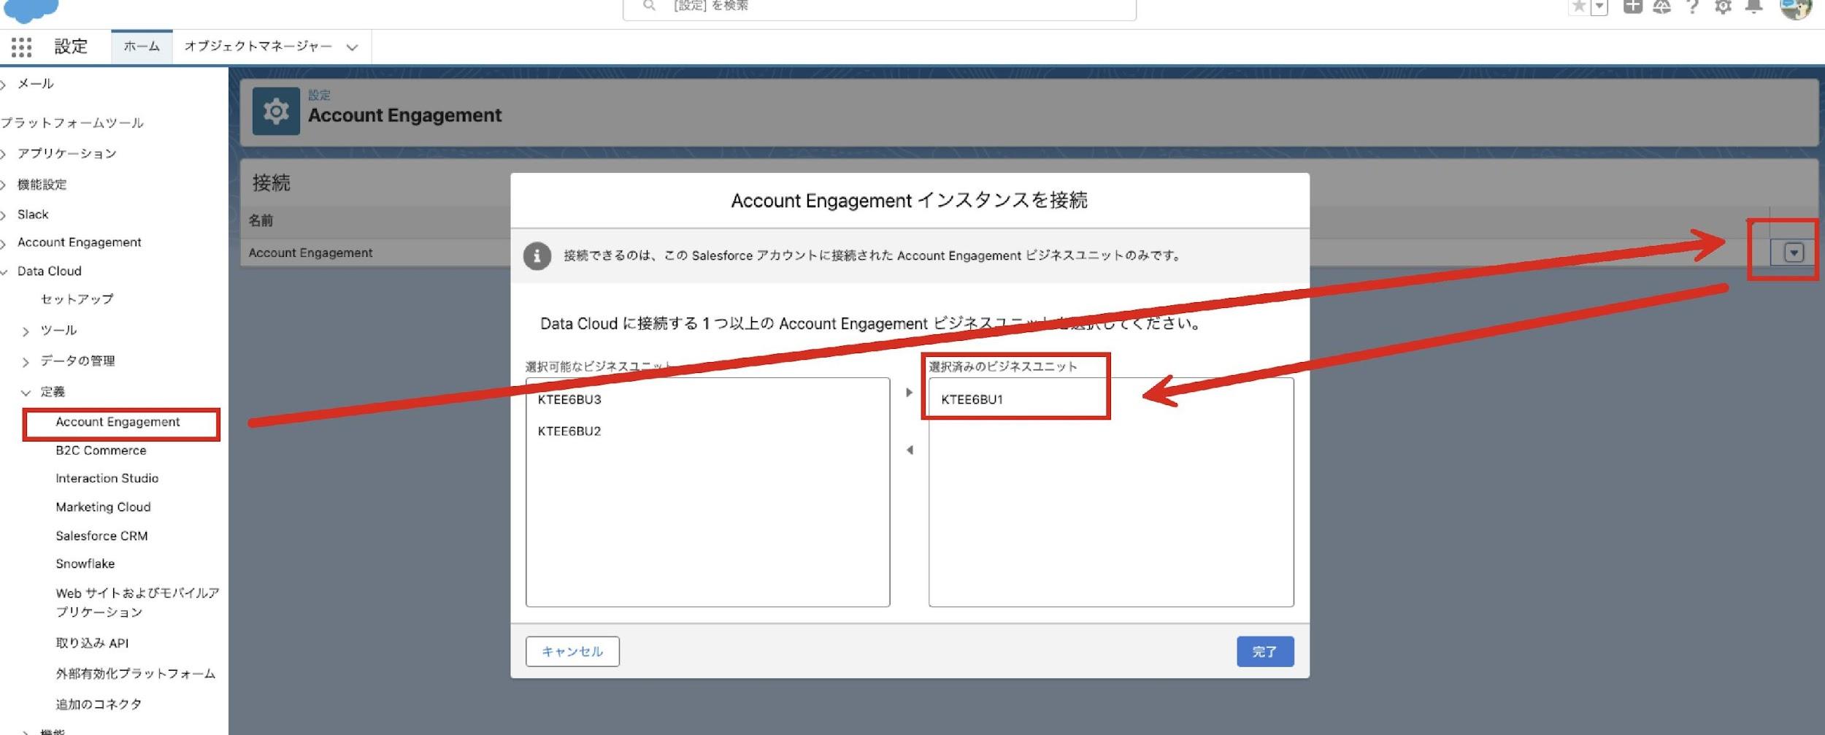Open the user profile avatar
The height and width of the screenshot is (735, 1825).
tap(1795, 8)
